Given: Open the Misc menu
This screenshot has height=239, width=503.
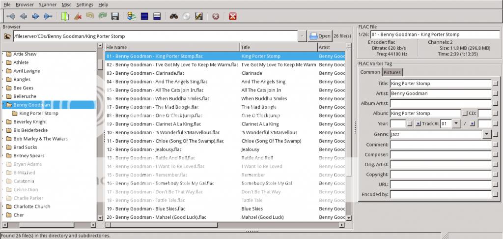Looking at the screenshot, I should click(67, 4).
